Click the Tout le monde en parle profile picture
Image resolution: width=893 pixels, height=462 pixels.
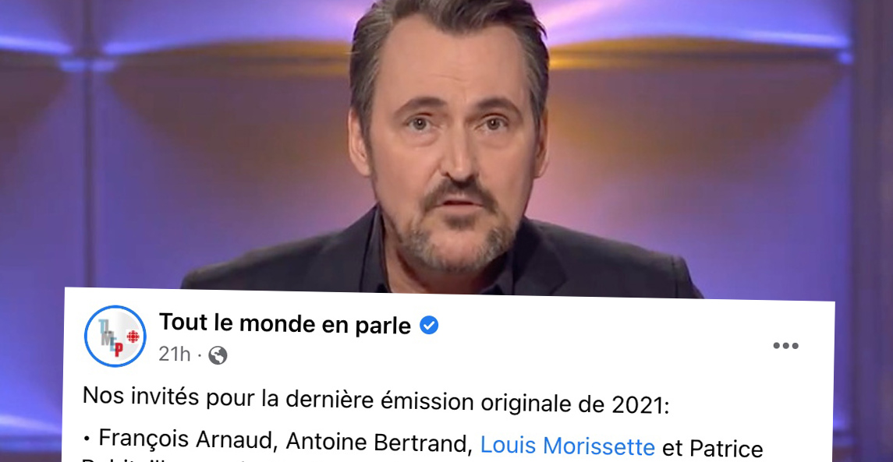(x=115, y=337)
